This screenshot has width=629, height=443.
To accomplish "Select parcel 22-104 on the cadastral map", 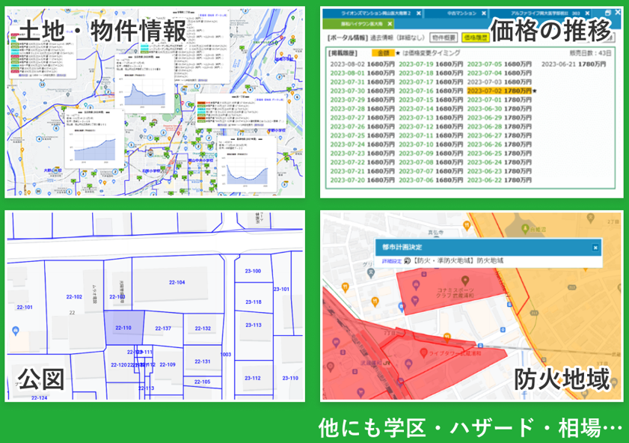I will (177, 282).
